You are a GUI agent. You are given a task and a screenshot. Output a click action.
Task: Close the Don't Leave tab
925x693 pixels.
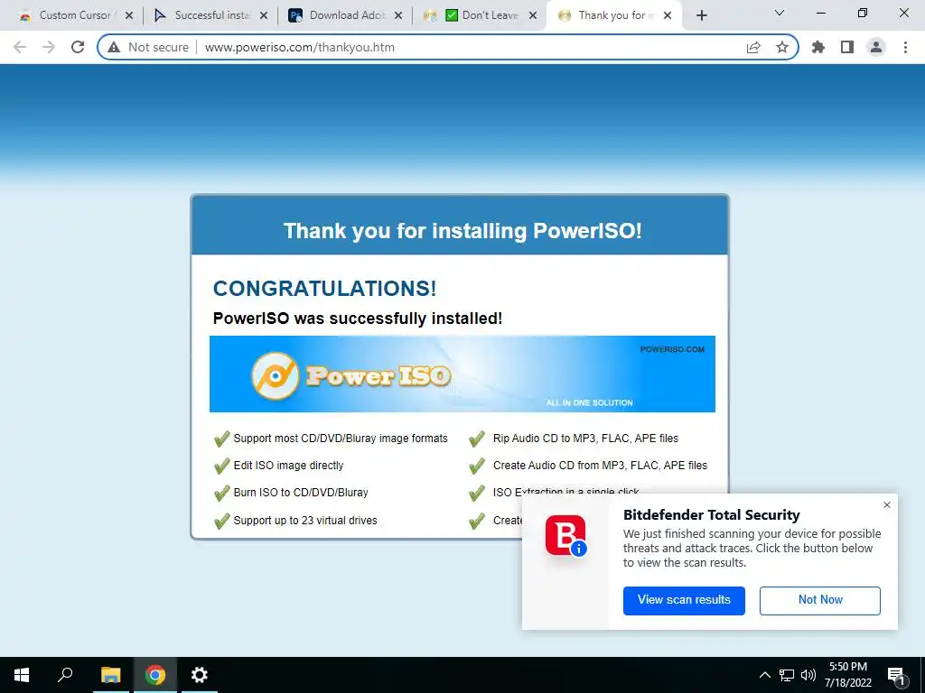pos(533,15)
